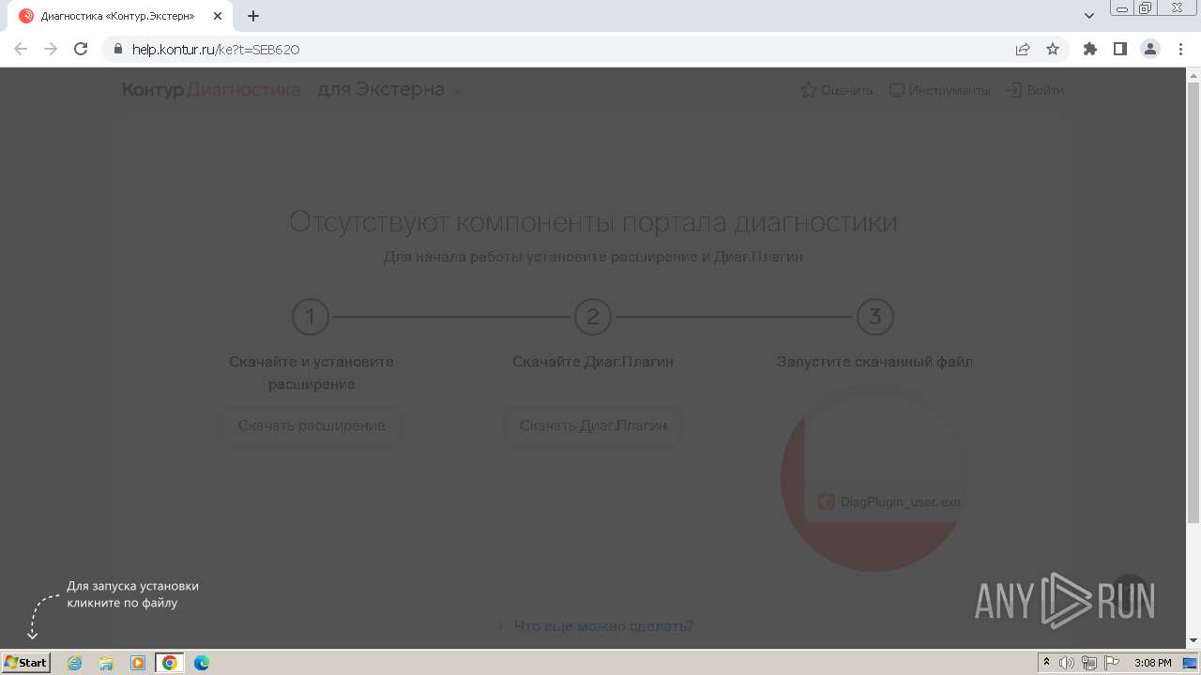
Task: Click Оценить star link
Action: click(836, 90)
